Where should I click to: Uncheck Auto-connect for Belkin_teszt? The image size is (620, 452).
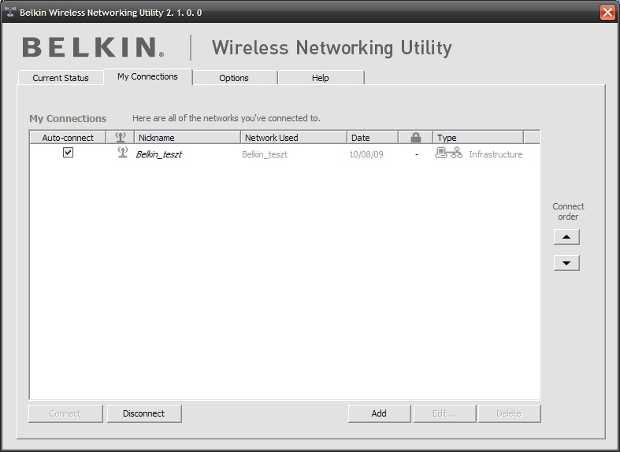(68, 152)
